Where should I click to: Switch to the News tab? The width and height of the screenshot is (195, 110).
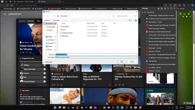click(39, 21)
